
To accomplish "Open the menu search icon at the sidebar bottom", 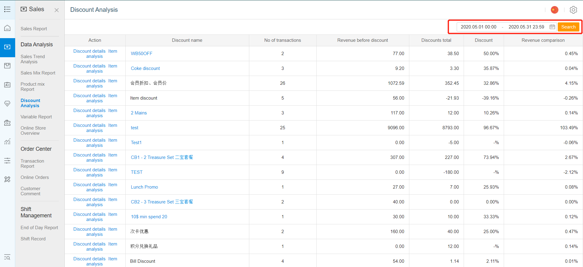I will coord(7,257).
